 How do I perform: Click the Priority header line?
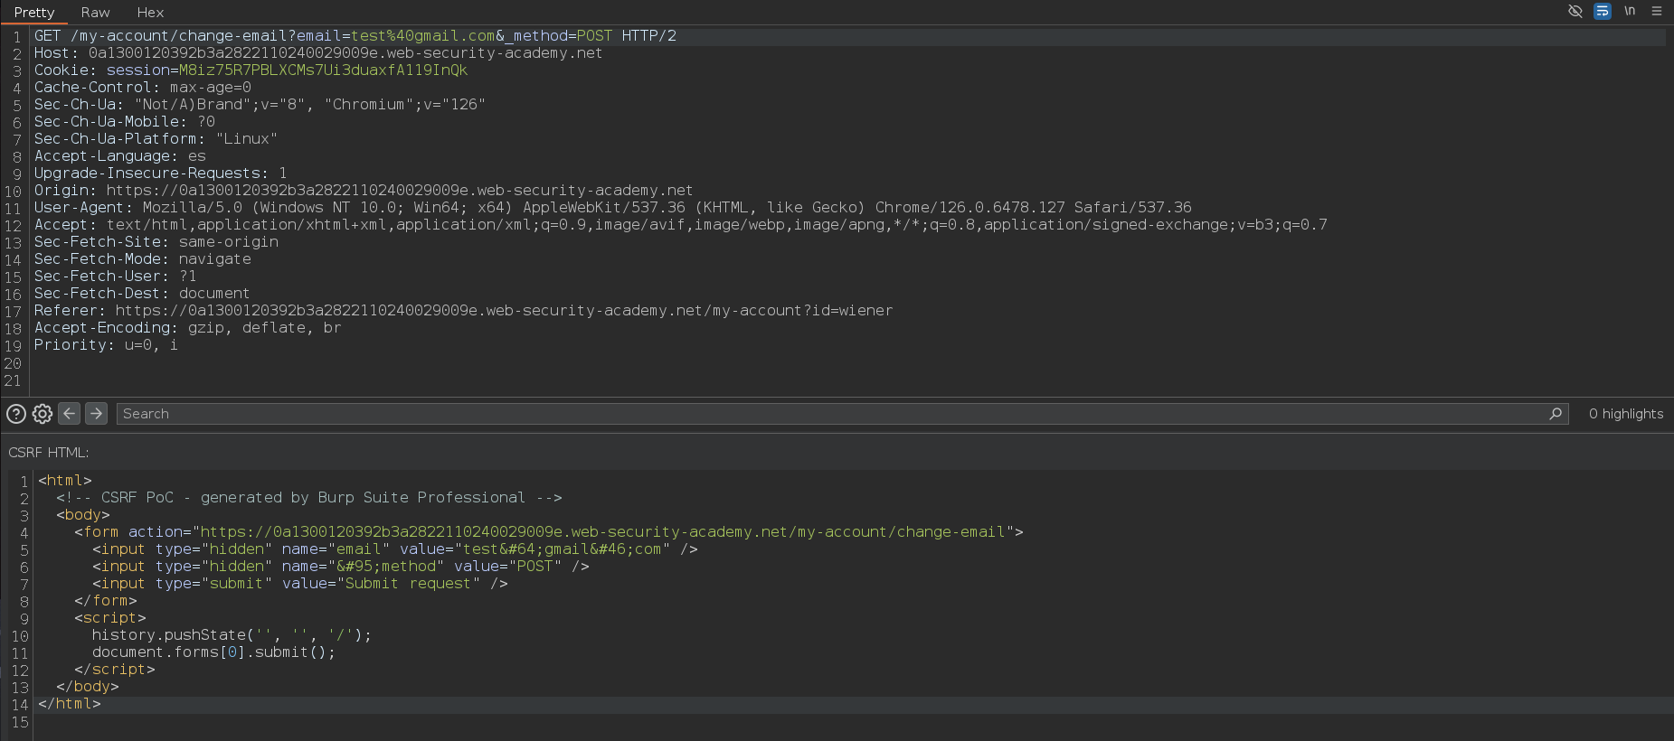click(106, 345)
